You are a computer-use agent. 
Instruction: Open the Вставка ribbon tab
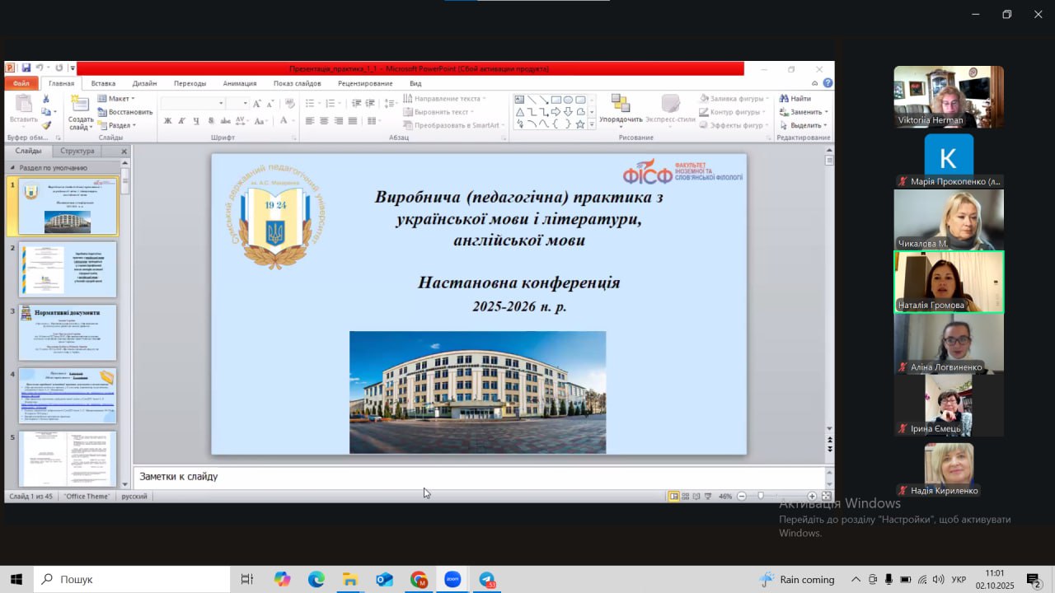103,83
